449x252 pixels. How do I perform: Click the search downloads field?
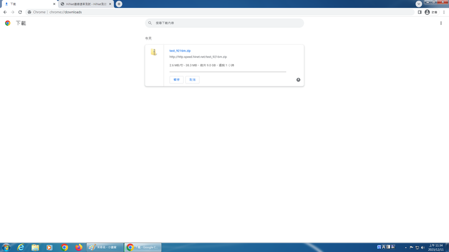pos(224,23)
